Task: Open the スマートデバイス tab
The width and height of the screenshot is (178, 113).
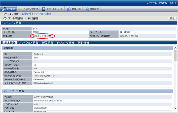Action: (x=52, y=9)
